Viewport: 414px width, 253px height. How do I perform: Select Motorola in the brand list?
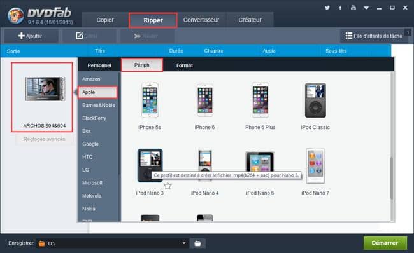pos(92,196)
